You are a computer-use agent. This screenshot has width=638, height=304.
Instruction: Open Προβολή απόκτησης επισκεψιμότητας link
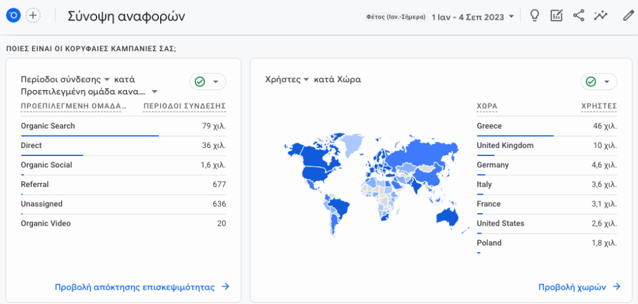coord(135,287)
